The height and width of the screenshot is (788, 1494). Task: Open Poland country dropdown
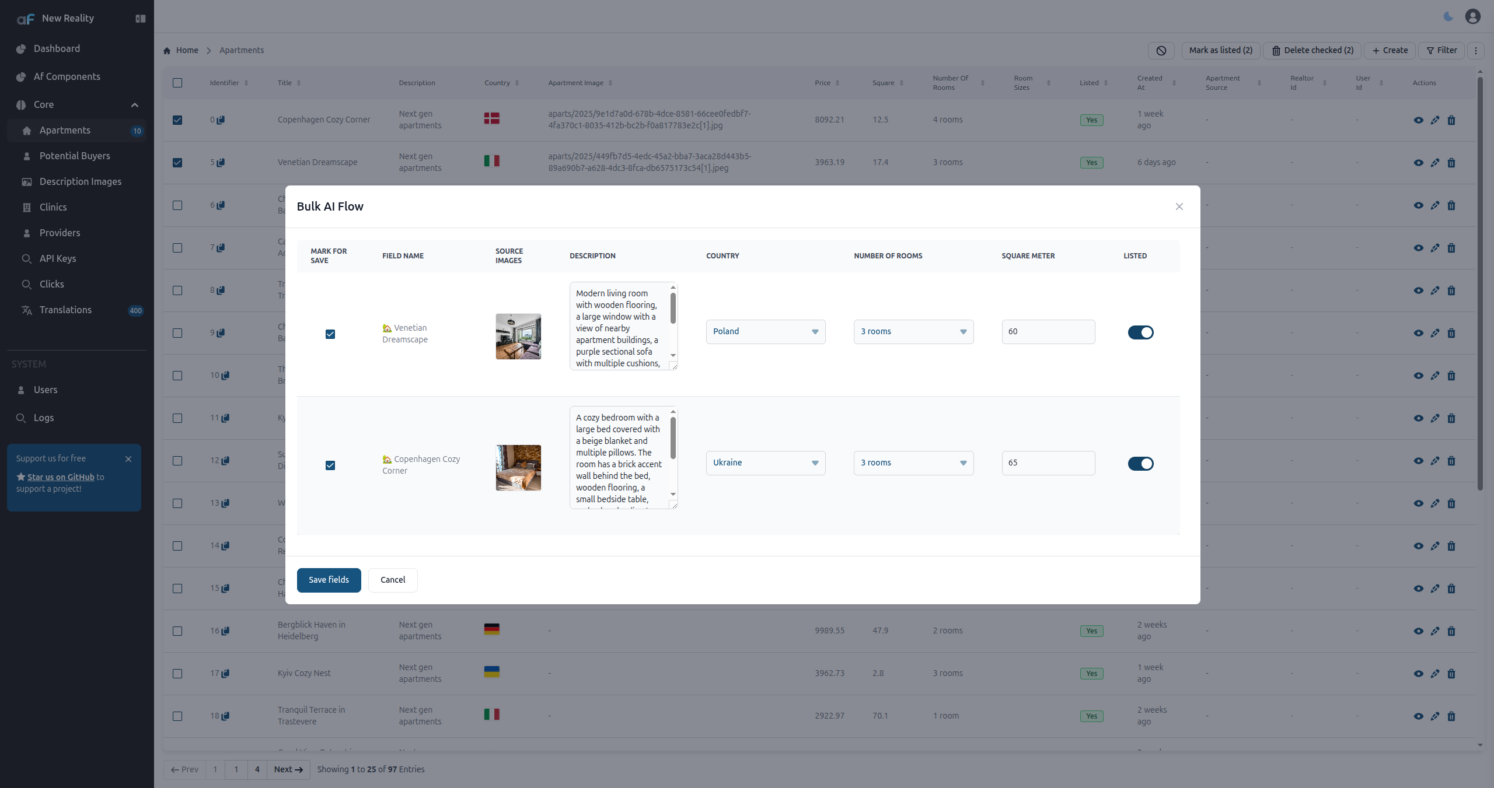765,332
